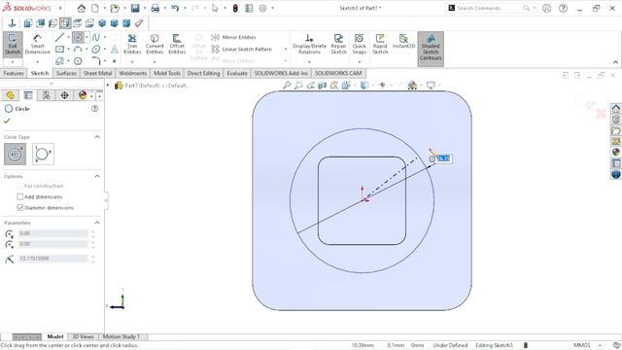Viewport: 622px width, 350px height.
Task: Click the Trim Entities tool
Action: tap(132, 44)
